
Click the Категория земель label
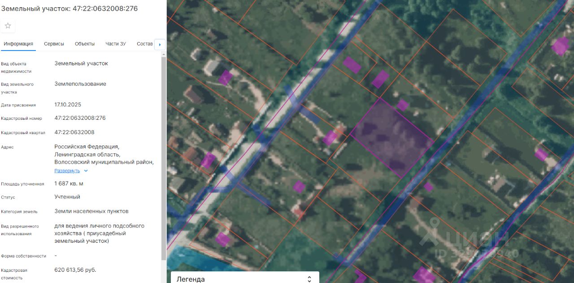(19, 211)
